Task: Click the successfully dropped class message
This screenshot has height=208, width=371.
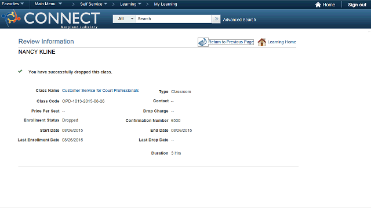Action: pos(70,72)
